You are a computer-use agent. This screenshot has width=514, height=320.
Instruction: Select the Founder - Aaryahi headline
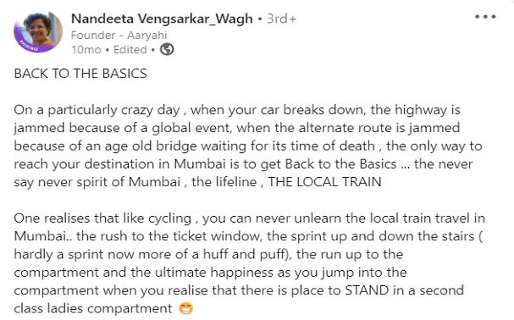click(x=119, y=35)
